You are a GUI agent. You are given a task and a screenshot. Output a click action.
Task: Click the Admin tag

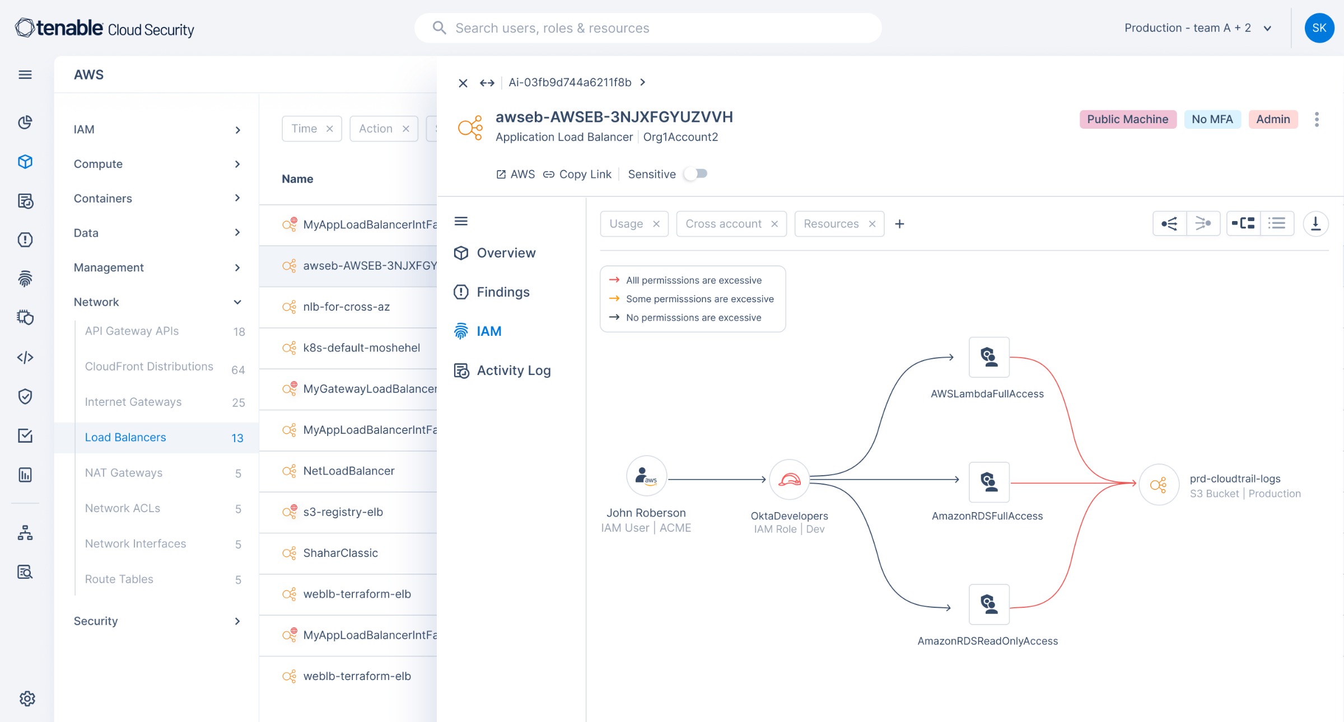click(1273, 119)
